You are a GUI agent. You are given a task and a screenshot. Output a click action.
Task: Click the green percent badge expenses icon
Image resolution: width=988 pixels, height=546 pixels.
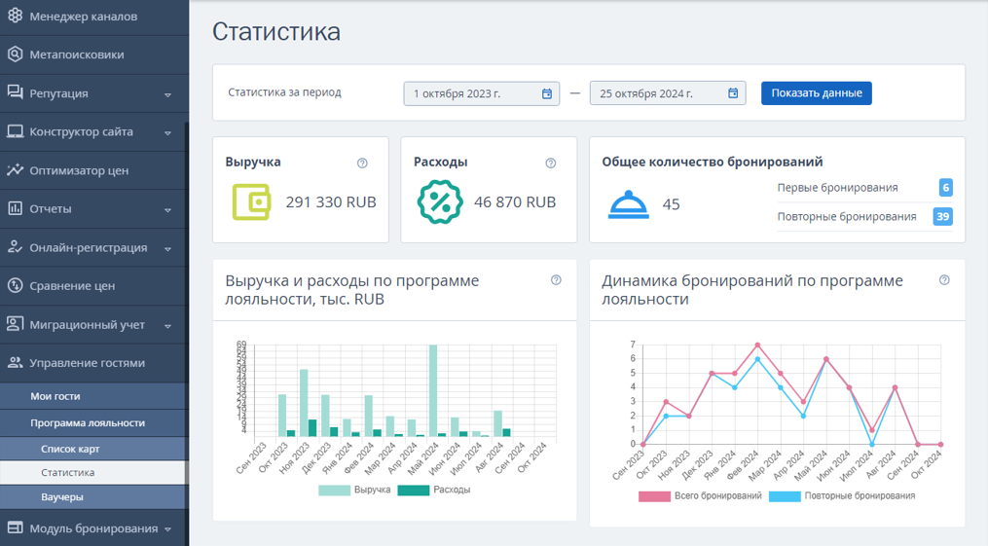coord(440,202)
